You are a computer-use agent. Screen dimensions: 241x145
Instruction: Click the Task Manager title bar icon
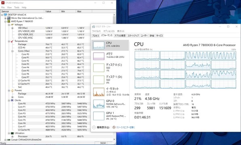pos(93,27)
